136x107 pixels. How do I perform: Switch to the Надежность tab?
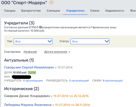(x=115, y=11)
